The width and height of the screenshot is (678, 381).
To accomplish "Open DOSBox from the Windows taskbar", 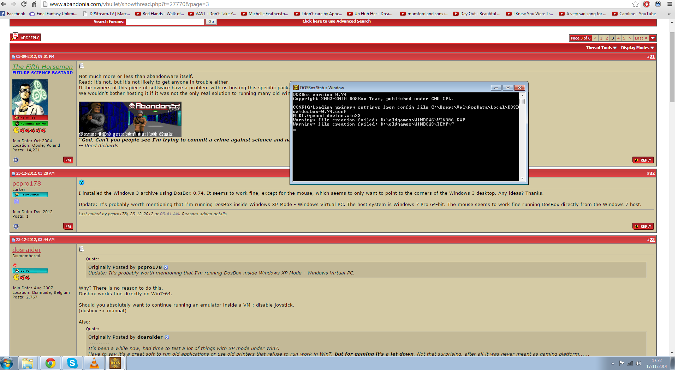I will (115, 363).
